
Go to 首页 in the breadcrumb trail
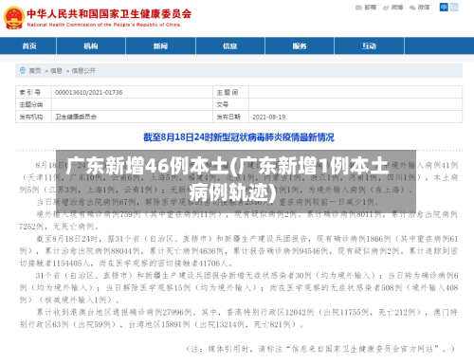35,71
